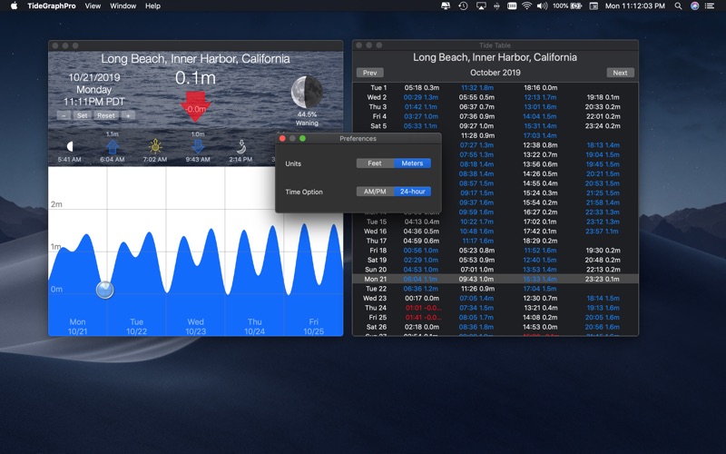Go to next month in Tide Table
Screen dimensions: 726x454
click(620, 73)
